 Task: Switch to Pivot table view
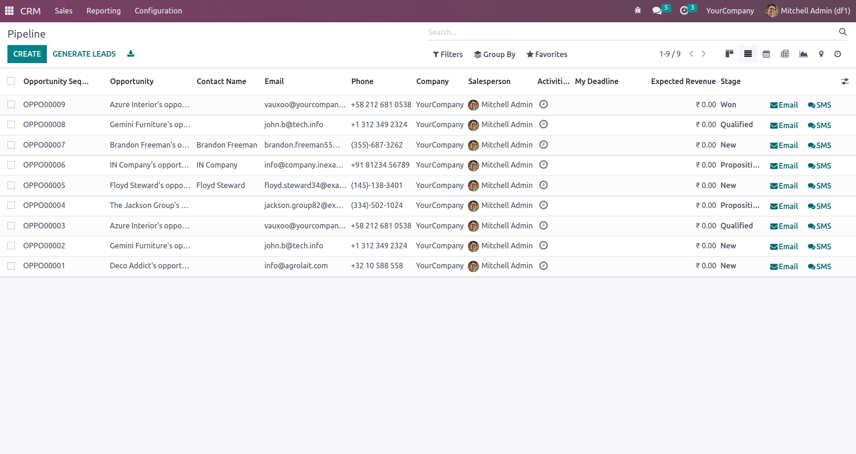coord(785,54)
